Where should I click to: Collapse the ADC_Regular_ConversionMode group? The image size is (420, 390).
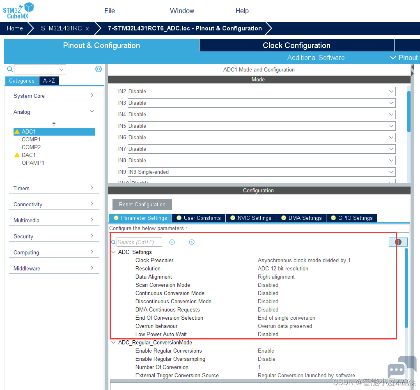click(113, 343)
